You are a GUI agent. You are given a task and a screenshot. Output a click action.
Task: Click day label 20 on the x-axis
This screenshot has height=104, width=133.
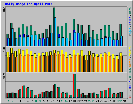click(82, 101)
